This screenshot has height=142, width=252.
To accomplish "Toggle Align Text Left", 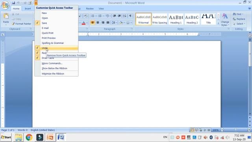I will 93,22.
